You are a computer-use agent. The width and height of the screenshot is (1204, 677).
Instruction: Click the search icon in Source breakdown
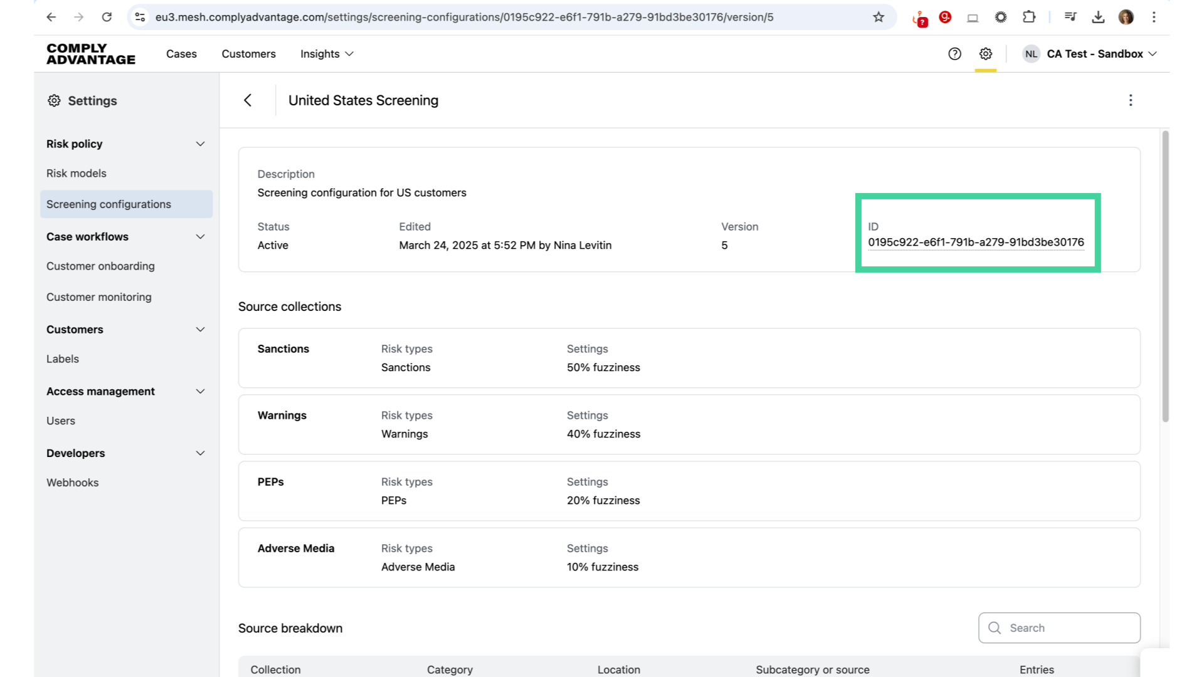point(994,627)
